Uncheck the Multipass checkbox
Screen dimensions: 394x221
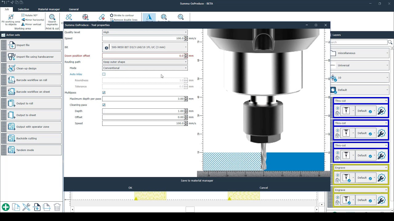tap(104, 92)
